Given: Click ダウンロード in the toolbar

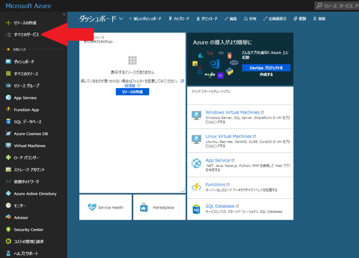Looking at the screenshot, I should click(x=207, y=19).
